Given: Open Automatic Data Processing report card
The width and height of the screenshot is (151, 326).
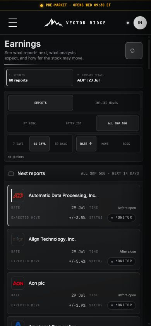Looking at the screenshot, I should (x=74, y=205).
